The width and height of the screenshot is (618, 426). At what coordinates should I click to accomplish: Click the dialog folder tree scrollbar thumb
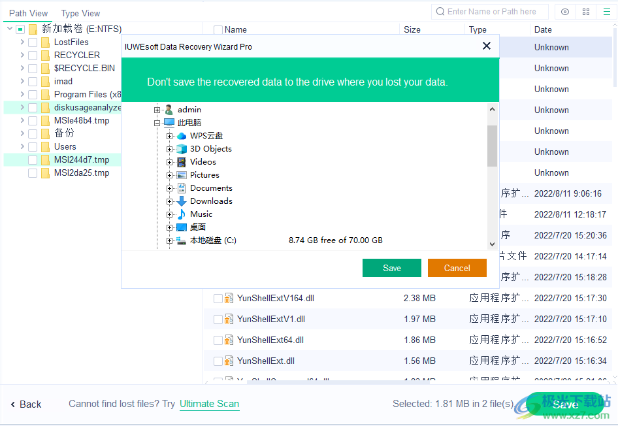point(492,146)
